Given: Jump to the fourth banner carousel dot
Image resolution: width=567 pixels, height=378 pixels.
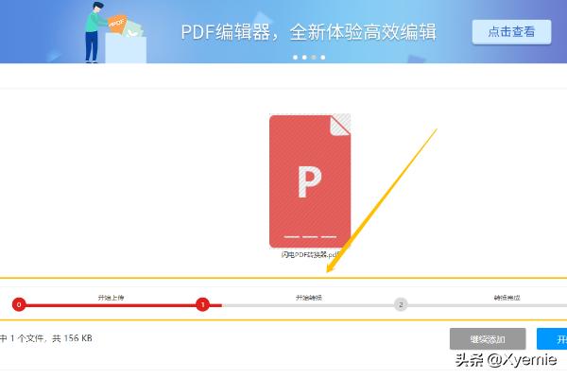Looking at the screenshot, I should pyautogui.click(x=323, y=58).
